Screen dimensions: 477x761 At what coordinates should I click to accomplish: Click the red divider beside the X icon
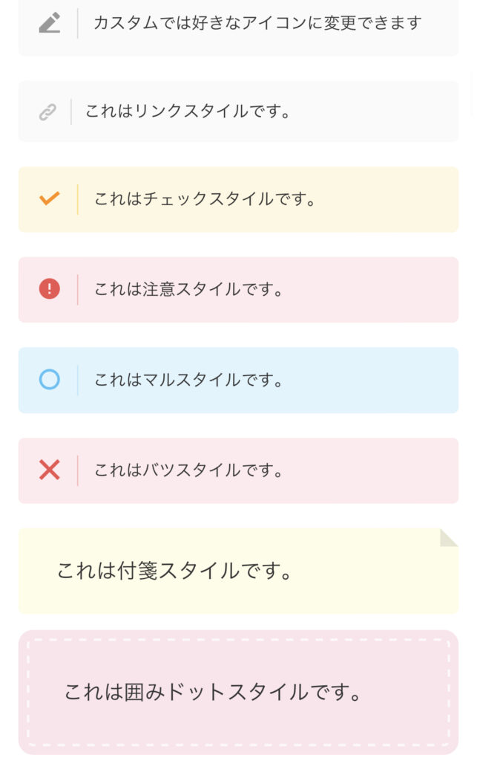[77, 470]
